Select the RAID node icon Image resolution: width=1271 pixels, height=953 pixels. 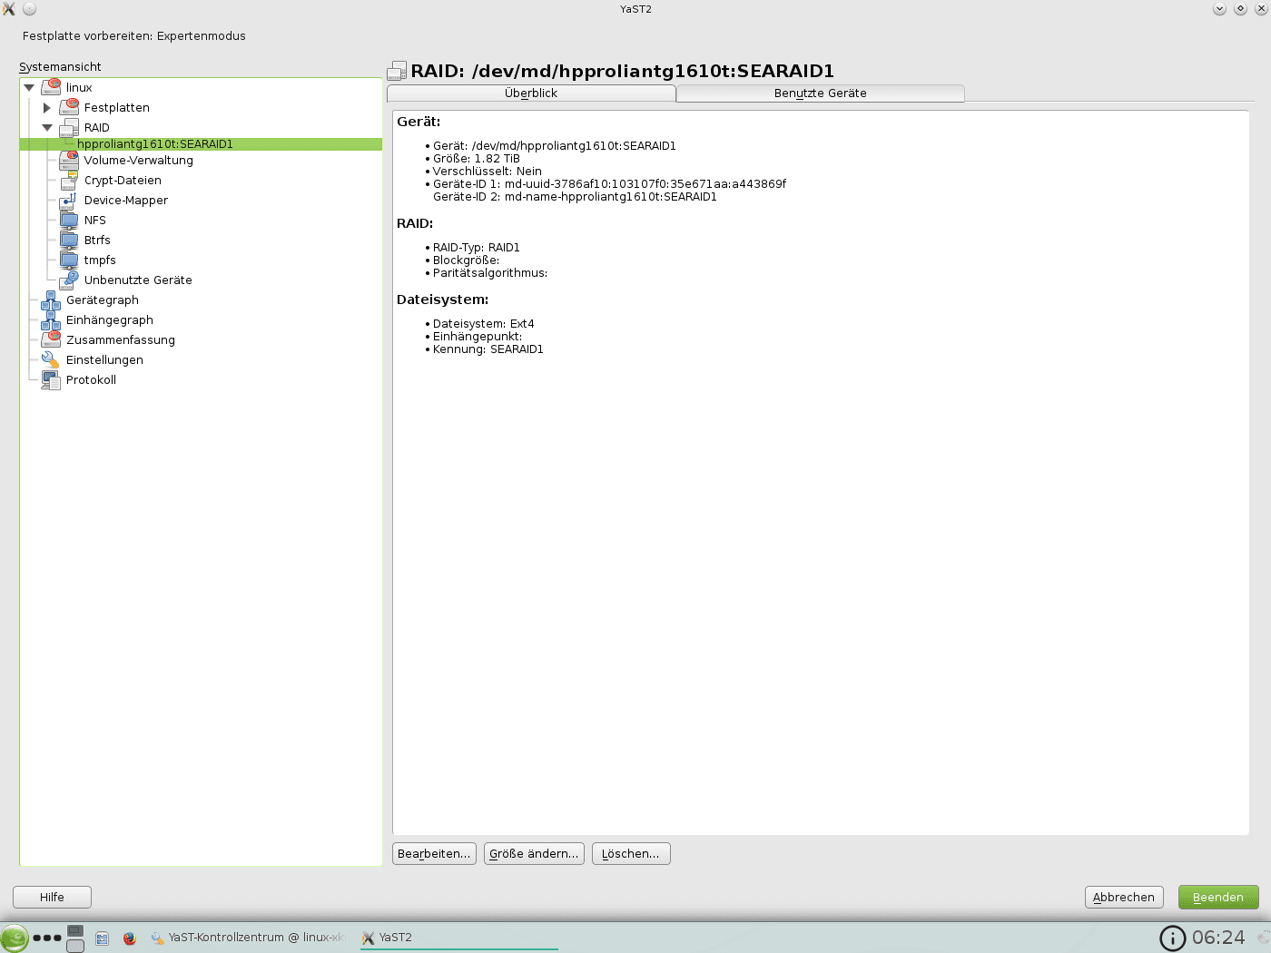[70, 127]
